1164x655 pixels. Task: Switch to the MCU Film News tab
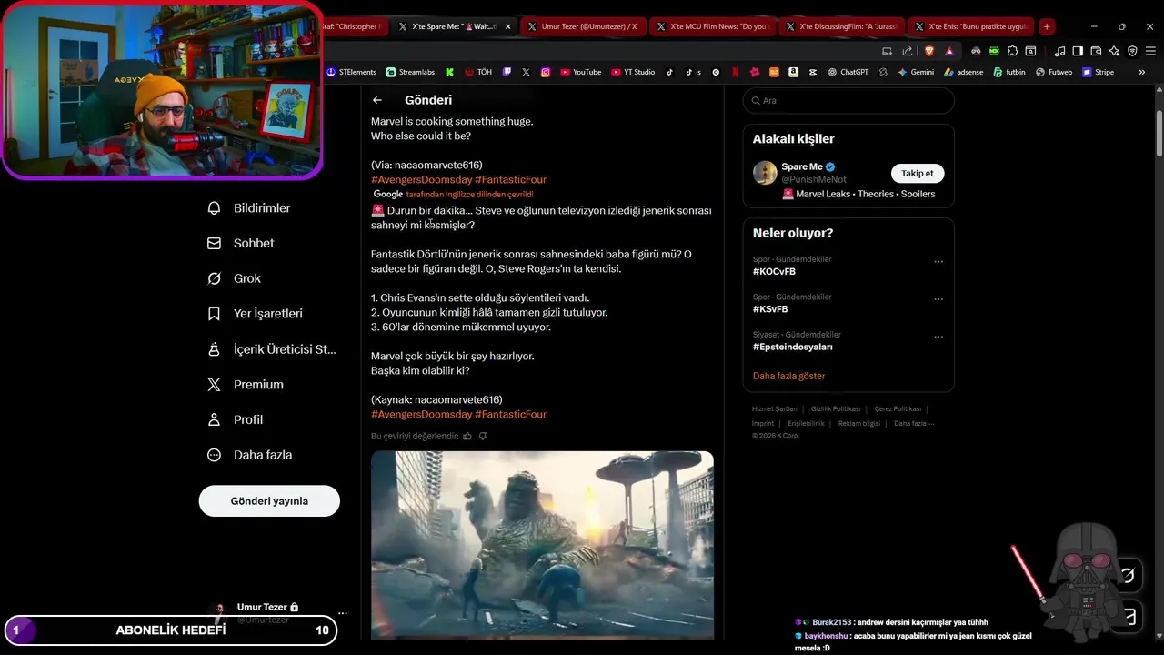[x=712, y=26]
